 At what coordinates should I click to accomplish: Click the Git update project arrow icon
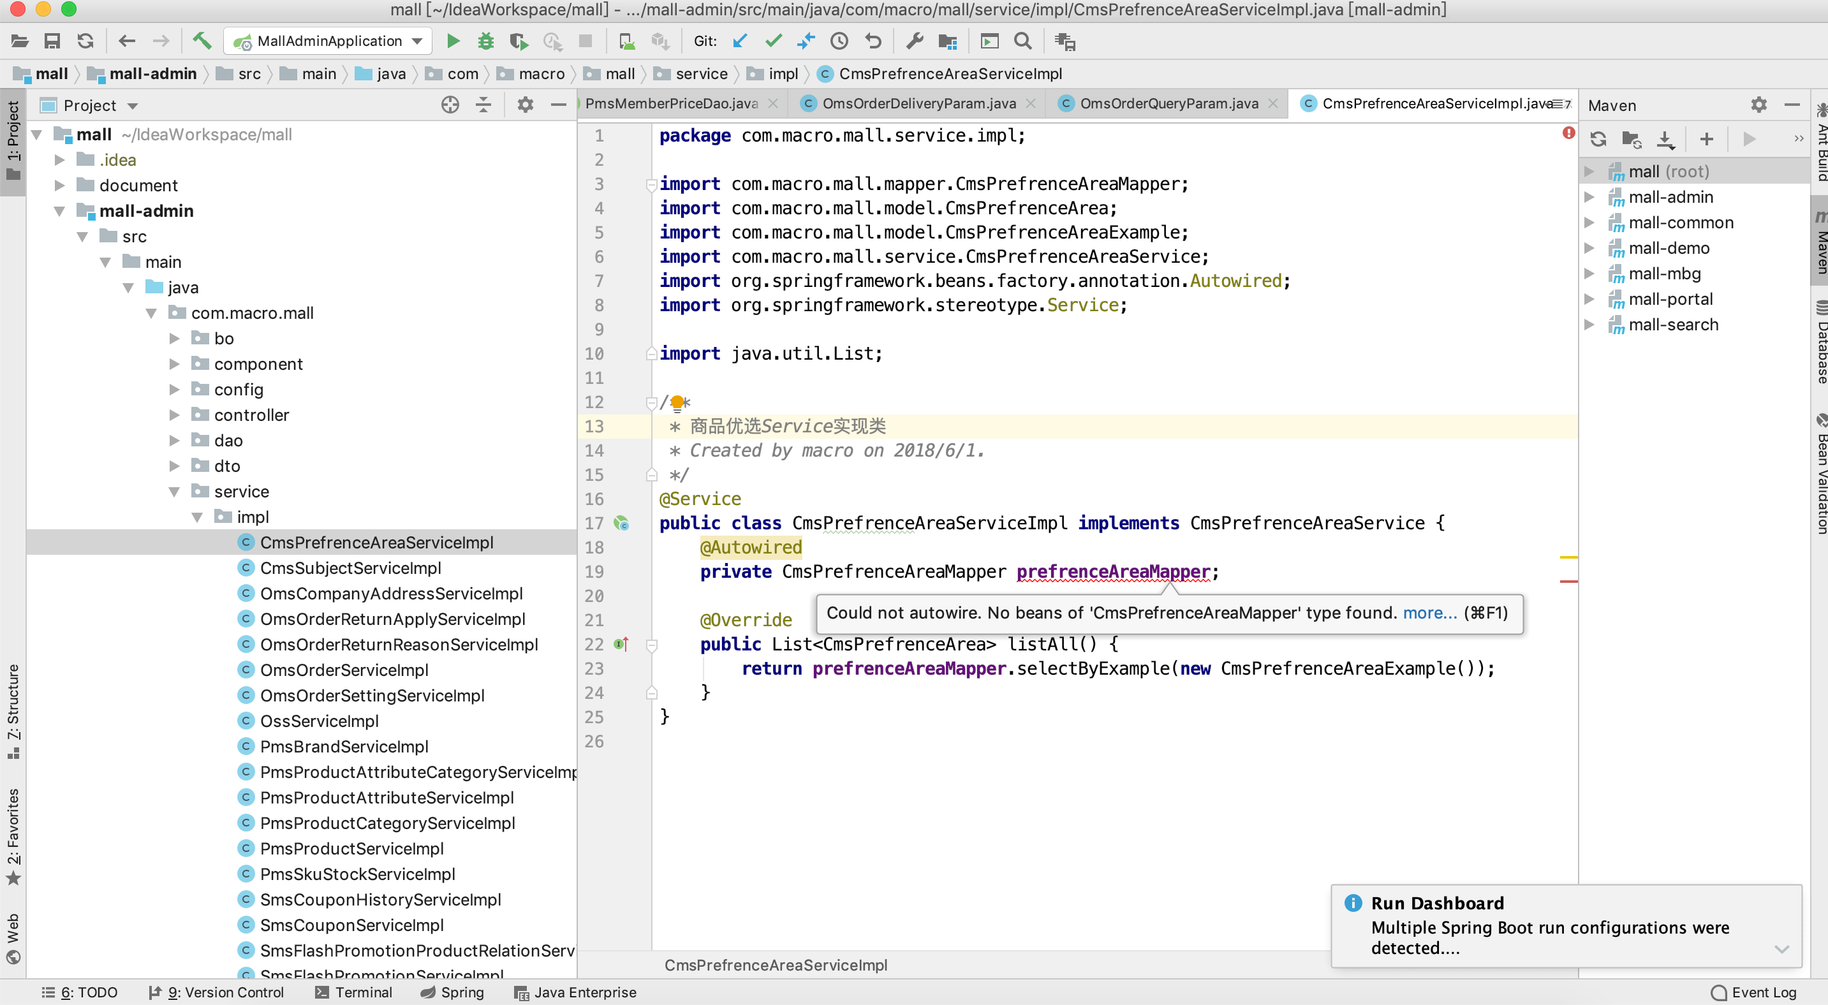click(739, 41)
